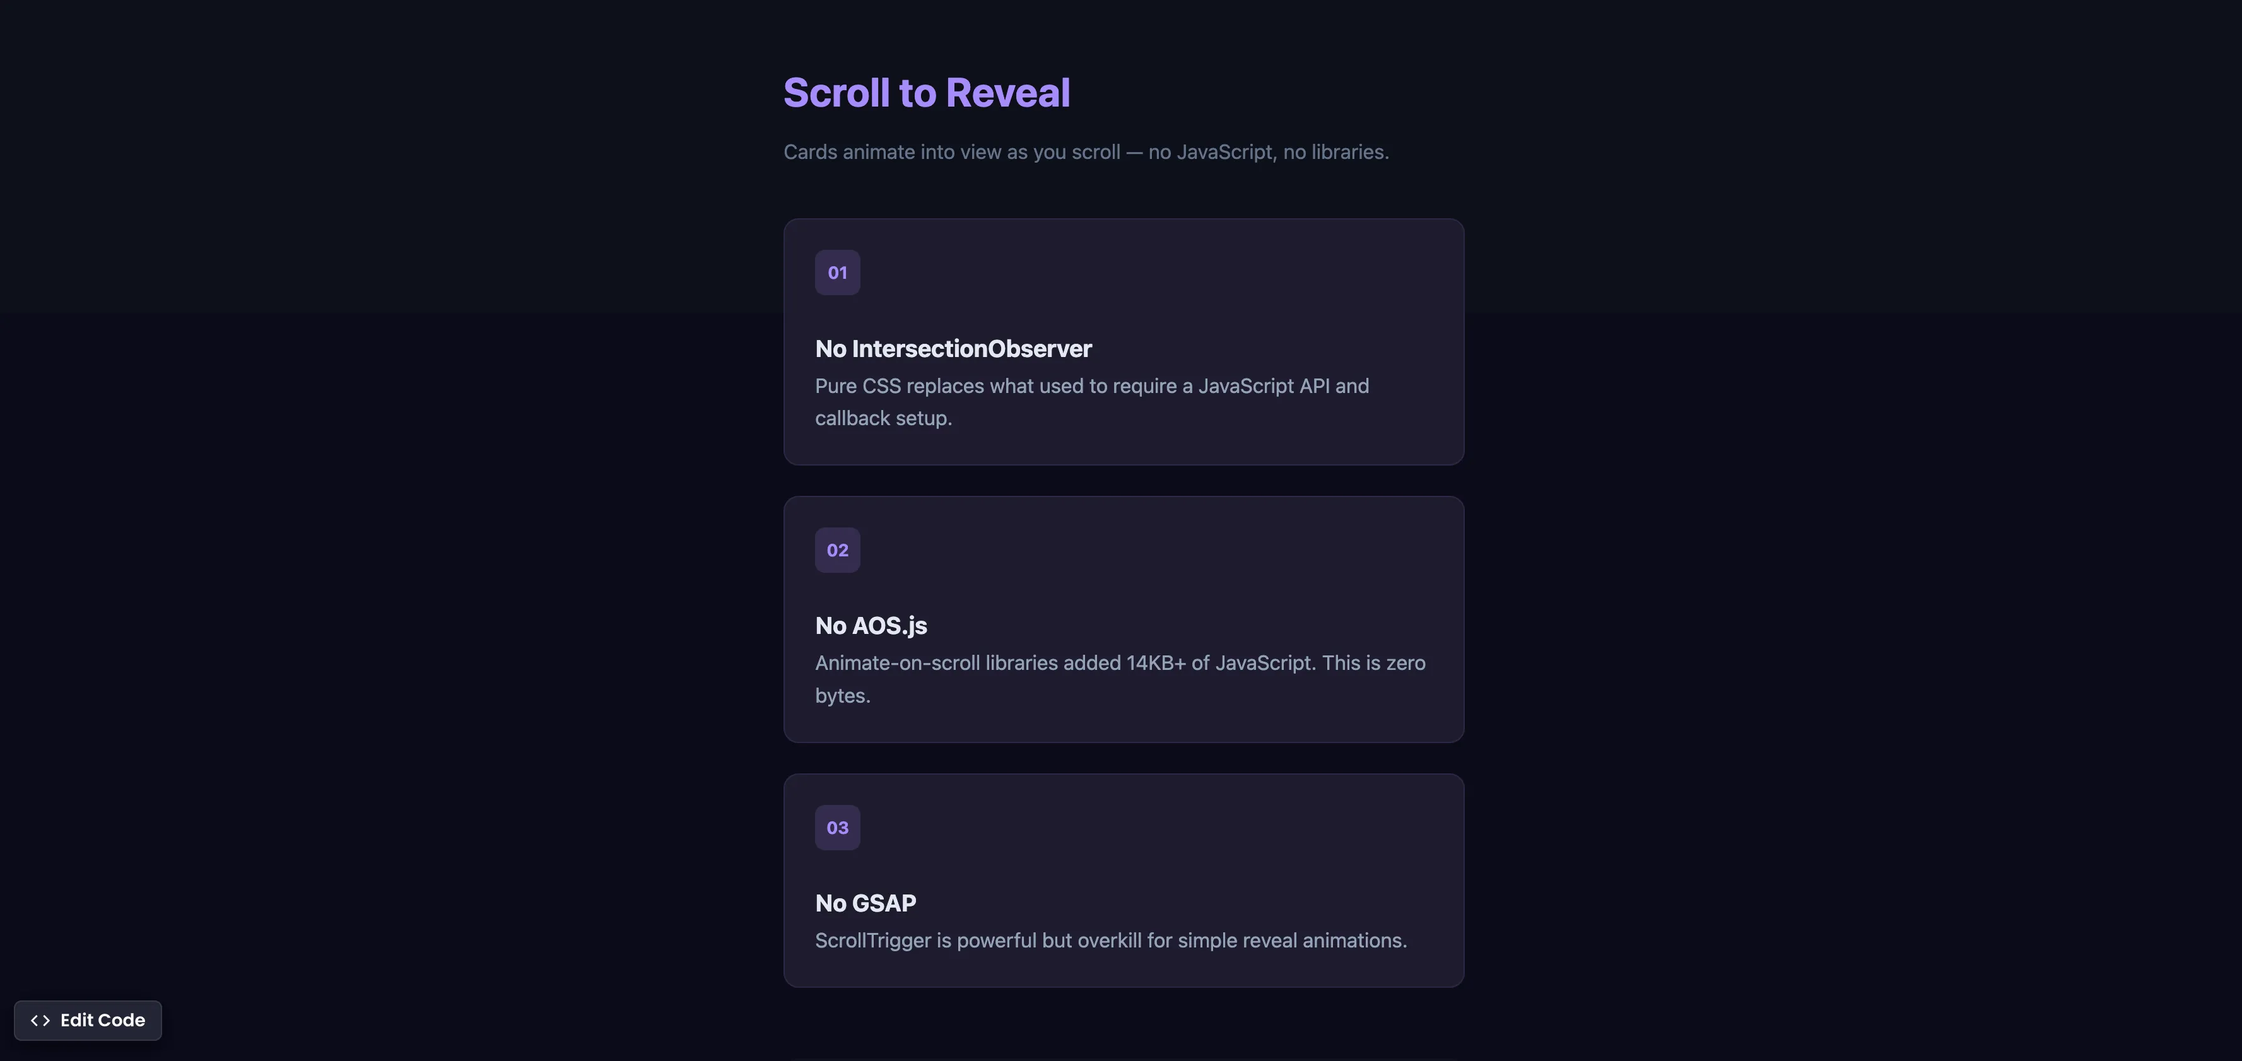Click the badge above No AOS.js heading
This screenshot has width=2242, height=1061.
pos(836,549)
